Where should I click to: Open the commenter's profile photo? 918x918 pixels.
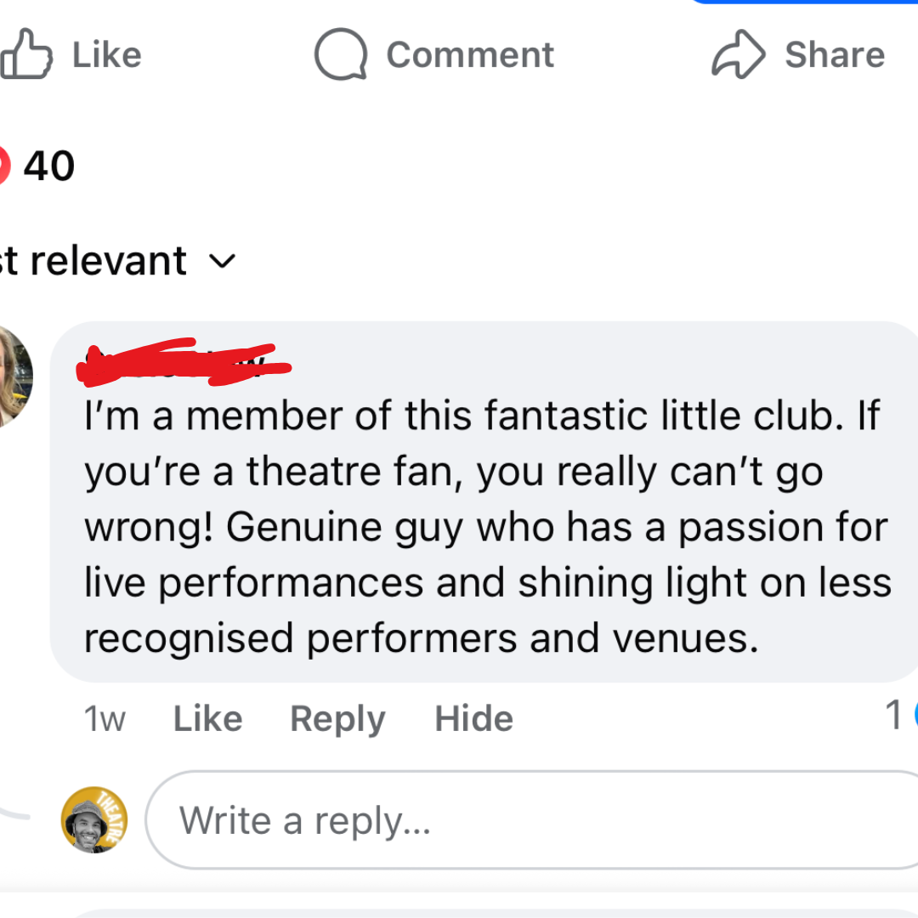click(13, 376)
